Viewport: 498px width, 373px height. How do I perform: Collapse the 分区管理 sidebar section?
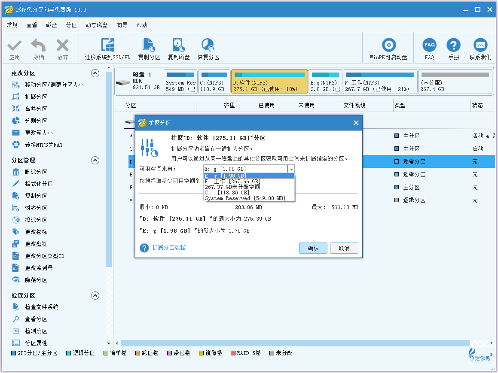pos(95,161)
